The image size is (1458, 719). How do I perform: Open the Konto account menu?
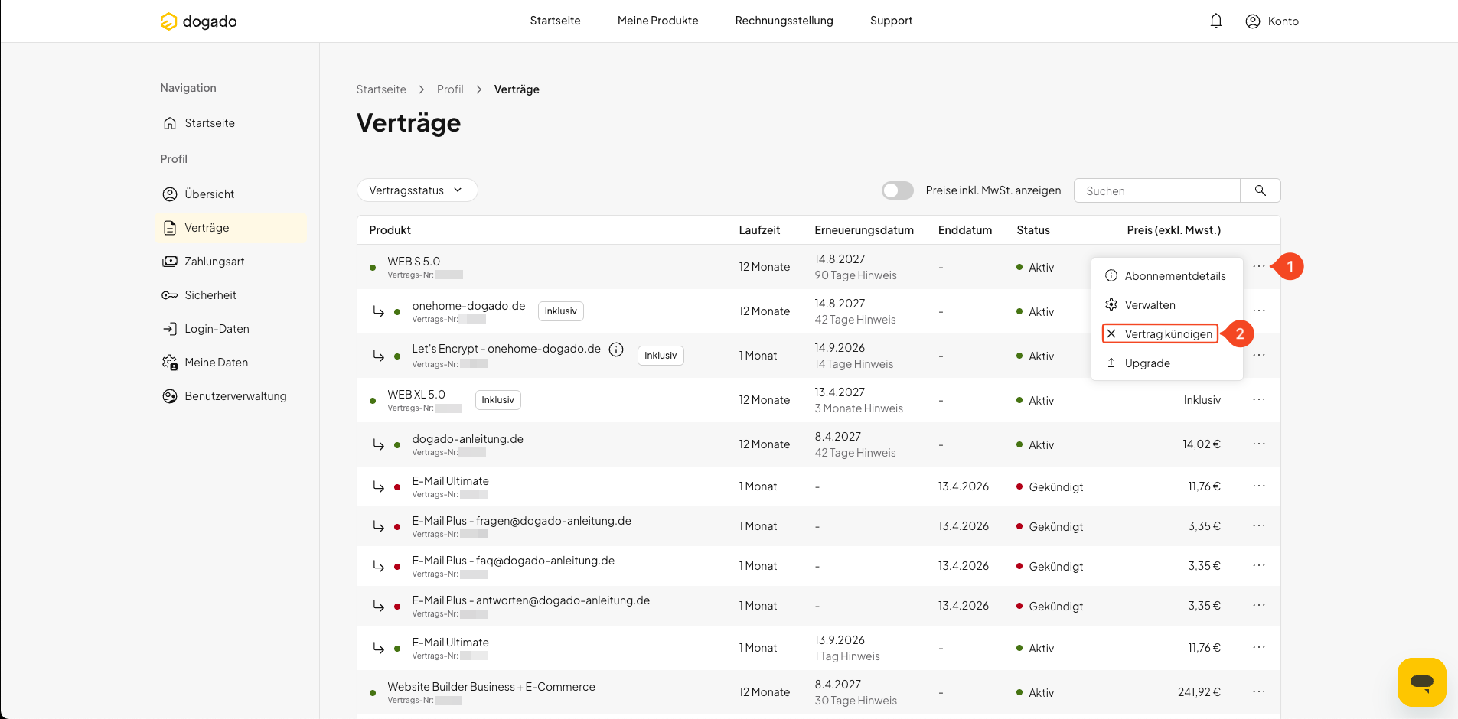[1272, 21]
